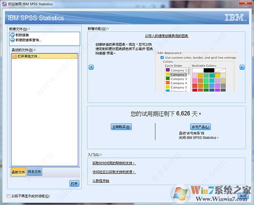The width and height of the screenshot is (254, 205).
Task: Click the Open (打开) button
Action: (x=74, y=183)
